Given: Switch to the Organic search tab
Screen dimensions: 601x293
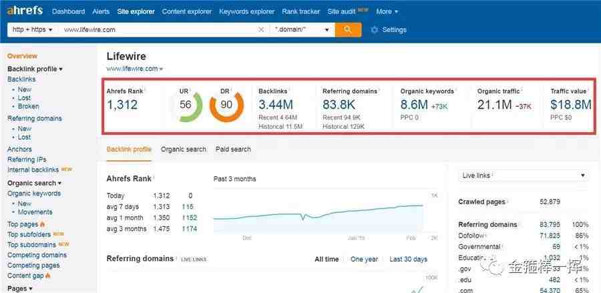Looking at the screenshot, I should point(183,150).
